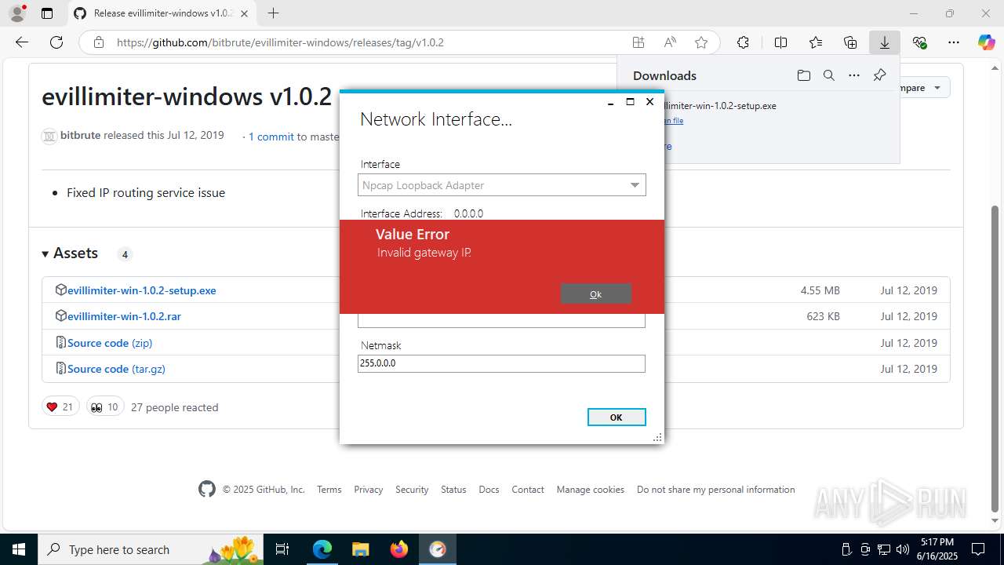The width and height of the screenshot is (1004, 565).
Task: Open the tab actions menu icon
Action: pos(47,13)
